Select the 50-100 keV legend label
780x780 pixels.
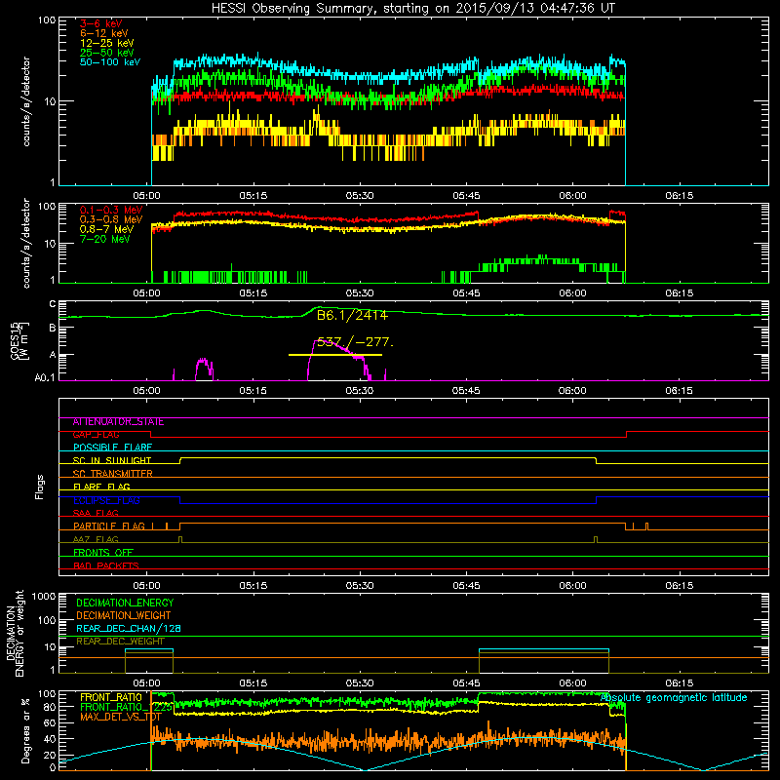point(110,62)
